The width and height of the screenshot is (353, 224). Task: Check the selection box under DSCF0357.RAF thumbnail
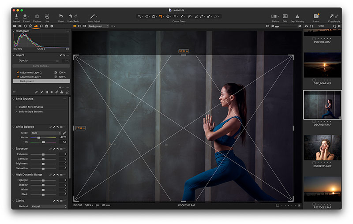314,121
